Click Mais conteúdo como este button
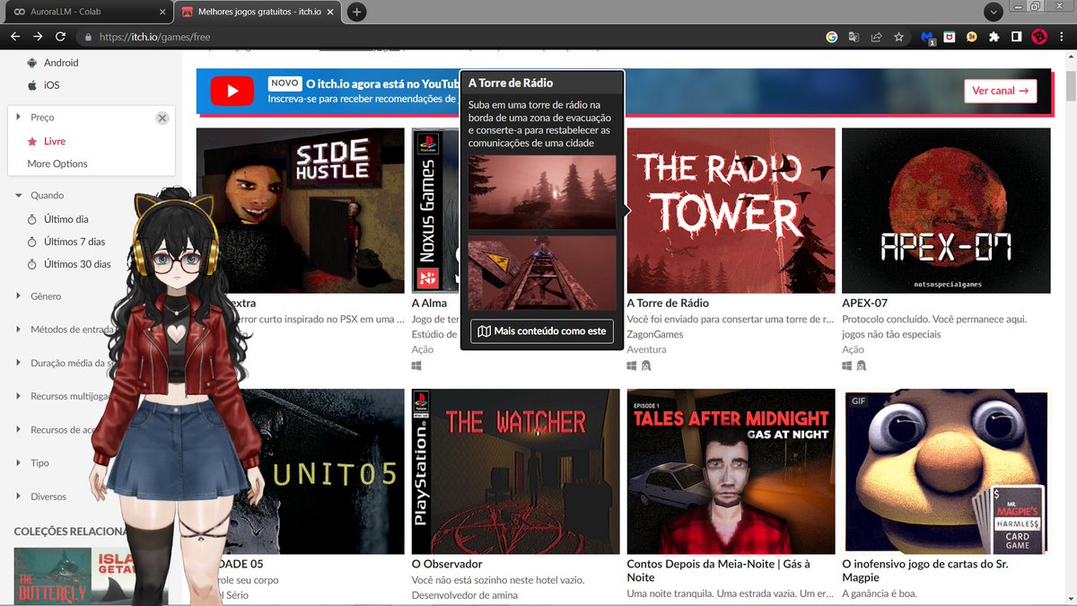This screenshot has height=606, width=1077. coord(542,331)
